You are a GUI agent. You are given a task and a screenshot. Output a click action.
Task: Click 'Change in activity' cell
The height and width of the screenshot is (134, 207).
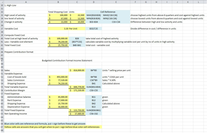[x=26, y=22]
